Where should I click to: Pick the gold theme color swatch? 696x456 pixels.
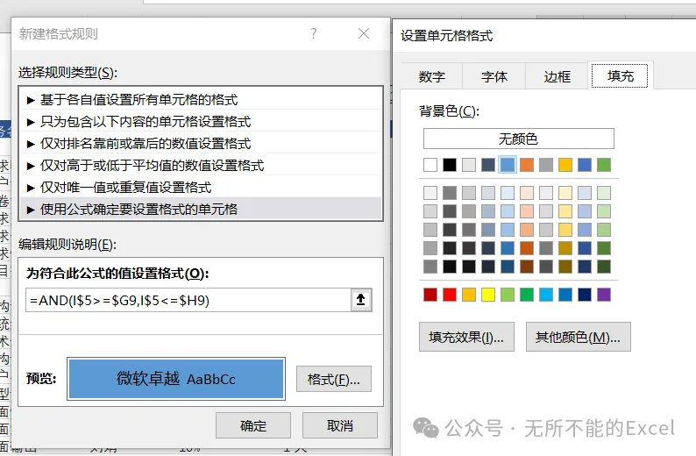click(x=565, y=165)
